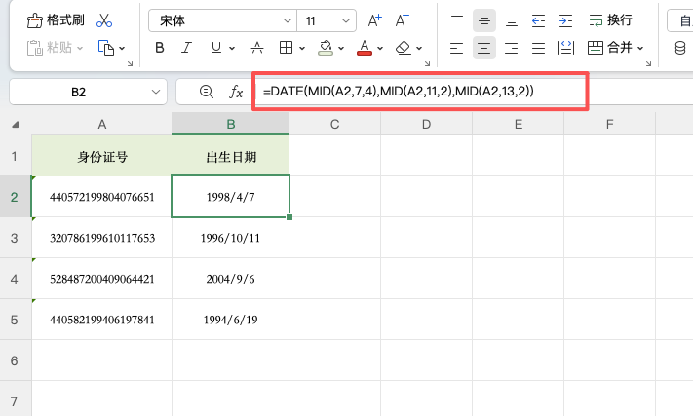Select row 2 header

(x=15, y=197)
